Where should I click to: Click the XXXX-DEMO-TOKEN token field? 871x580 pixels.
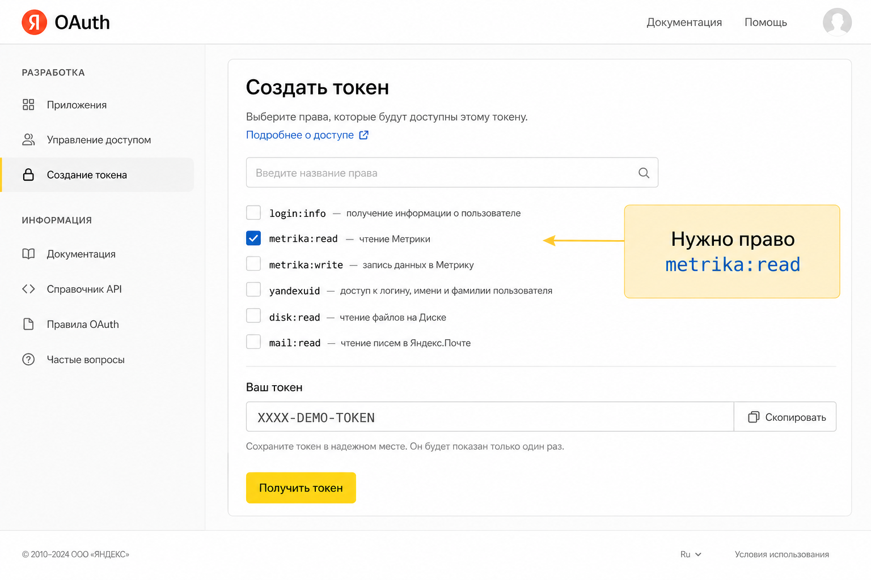[490, 417]
